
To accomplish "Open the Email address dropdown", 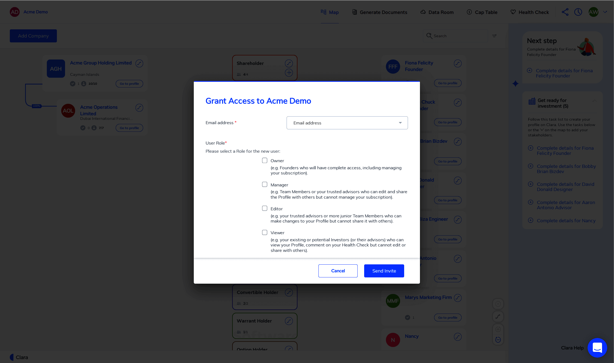I will pyautogui.click(x=347, y=123).
